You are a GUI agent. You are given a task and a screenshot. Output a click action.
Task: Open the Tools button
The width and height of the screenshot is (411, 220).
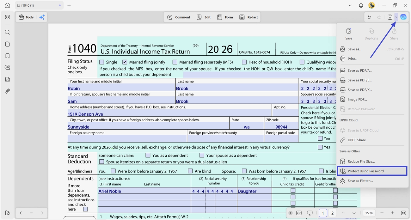point(26,17)
